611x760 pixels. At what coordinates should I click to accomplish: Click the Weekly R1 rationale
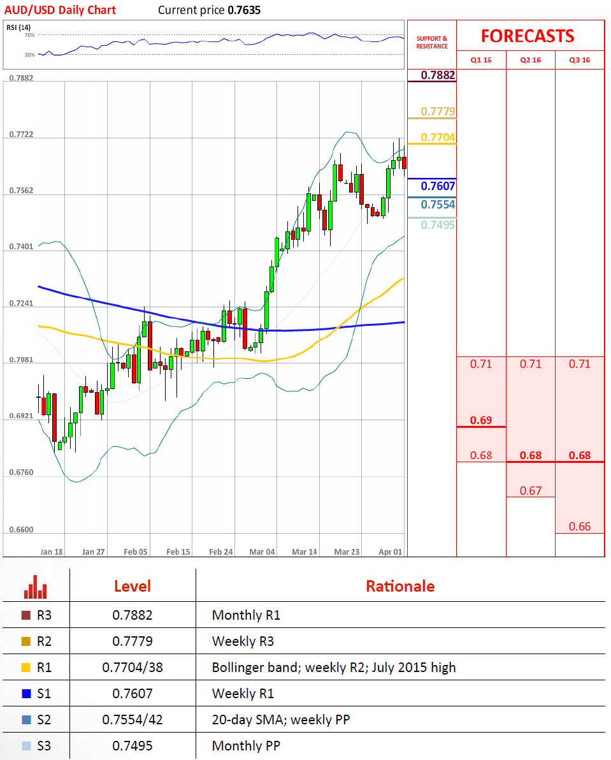[243, 694]
